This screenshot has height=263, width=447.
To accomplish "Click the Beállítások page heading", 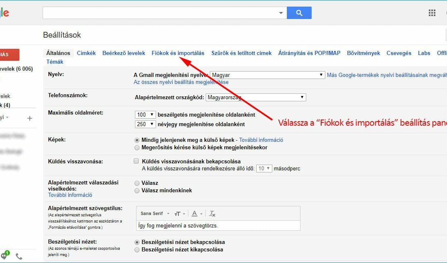I will (62, 35).
